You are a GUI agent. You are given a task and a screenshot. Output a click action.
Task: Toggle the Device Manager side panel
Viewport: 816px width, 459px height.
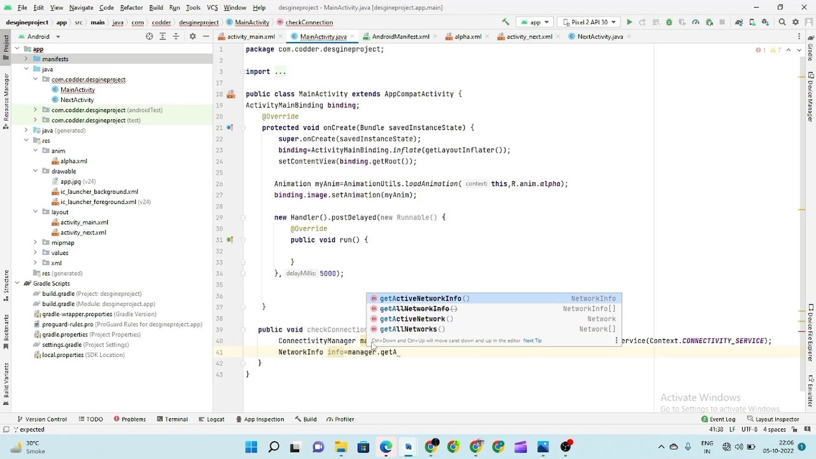point(810,98)
